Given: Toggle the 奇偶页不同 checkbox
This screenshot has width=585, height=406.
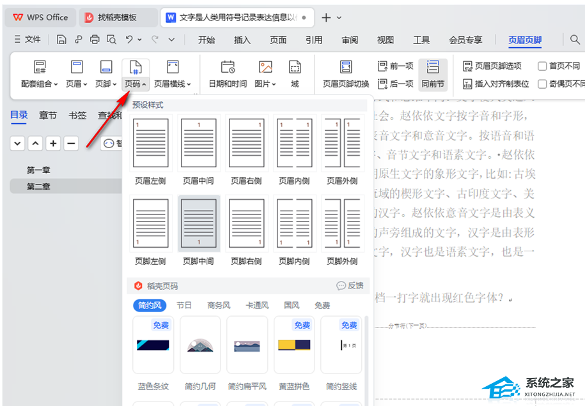Looking at the screenshot, I should pyautogui.click(x=543, y=84).
